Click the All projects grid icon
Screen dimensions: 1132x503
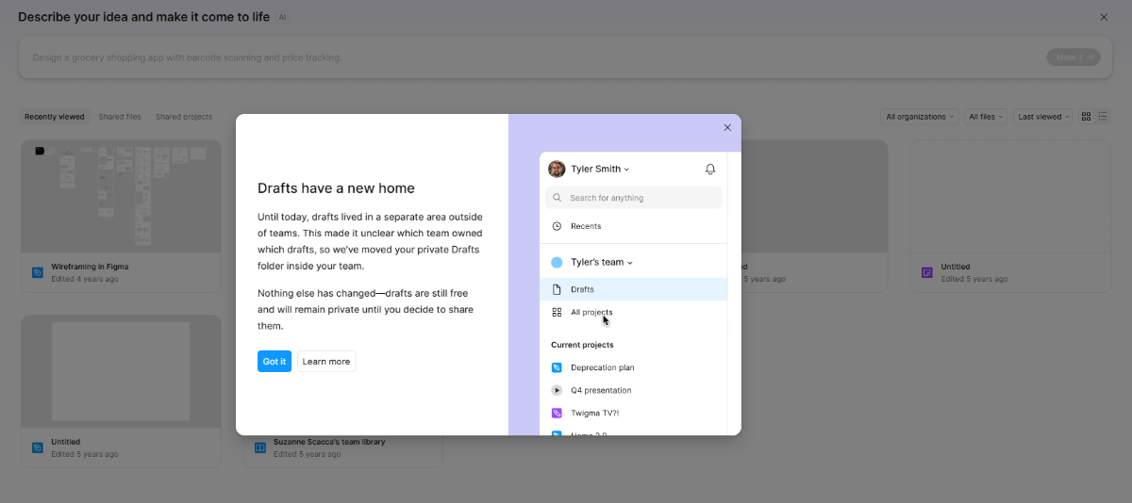point(557,313)
